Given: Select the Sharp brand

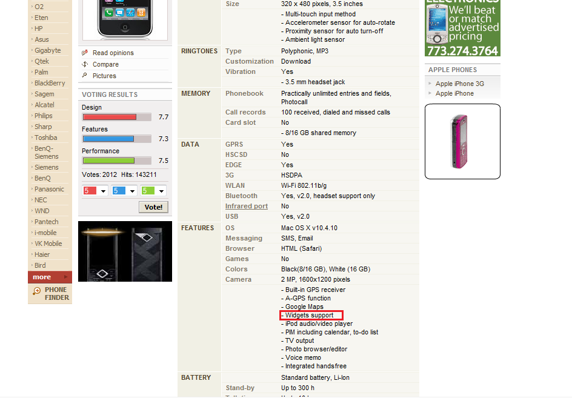Looking at the screenshot, I should 43,127.
